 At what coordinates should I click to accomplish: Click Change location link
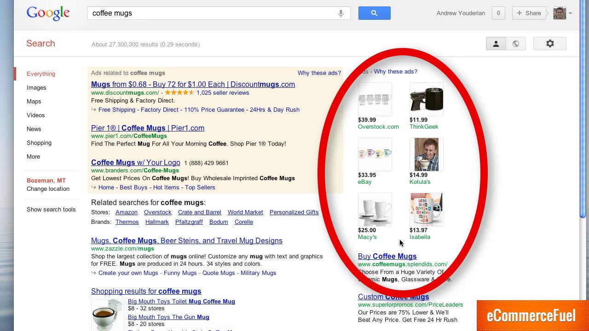click(48, 188)
